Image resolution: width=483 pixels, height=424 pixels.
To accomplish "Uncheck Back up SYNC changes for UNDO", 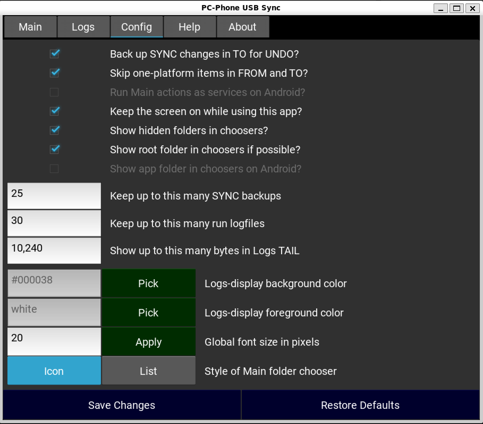I will coord(54,54).
